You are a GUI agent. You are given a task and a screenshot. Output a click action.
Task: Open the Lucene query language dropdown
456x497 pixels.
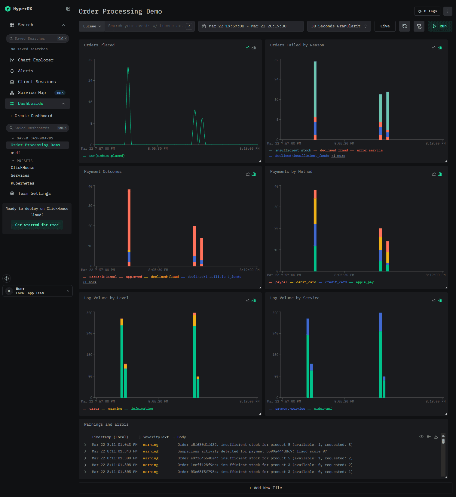92,26
